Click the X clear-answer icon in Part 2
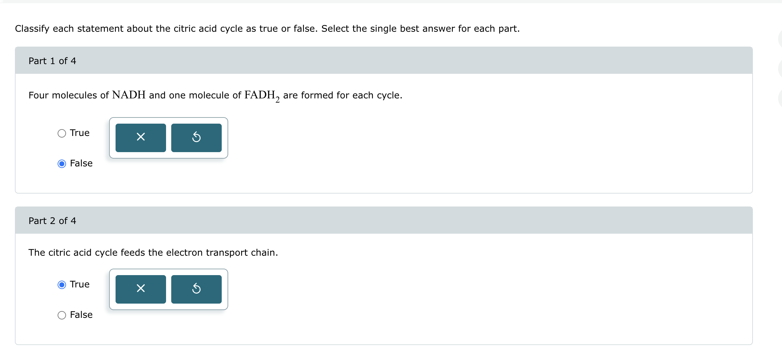The image size is (782, 357). [x=140, y=289]
